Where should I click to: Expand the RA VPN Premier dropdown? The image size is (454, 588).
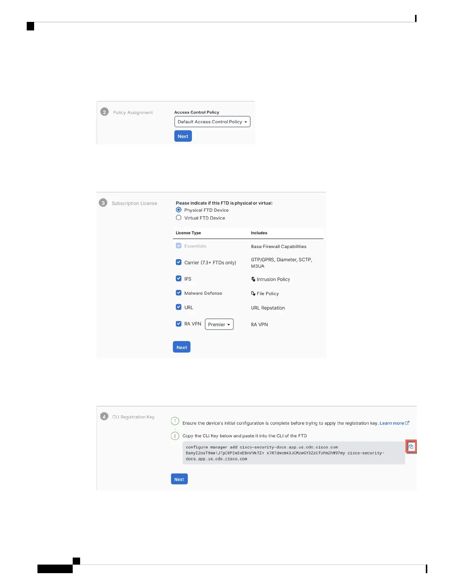coord(219,324)
